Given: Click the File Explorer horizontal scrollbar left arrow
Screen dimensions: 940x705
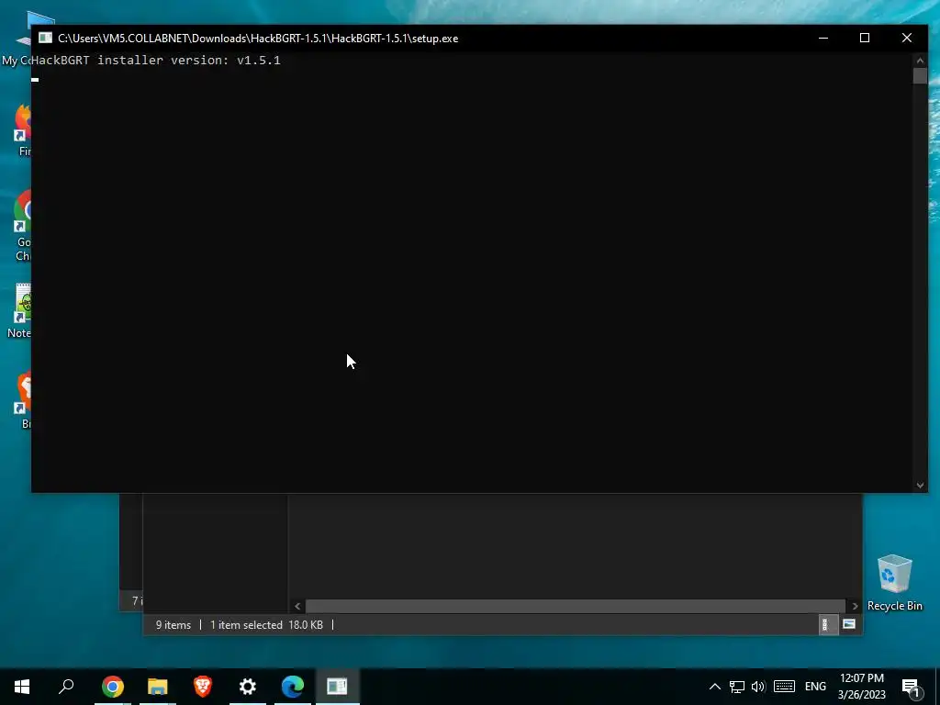Looking at the screenshot, I should click(297, 606).
